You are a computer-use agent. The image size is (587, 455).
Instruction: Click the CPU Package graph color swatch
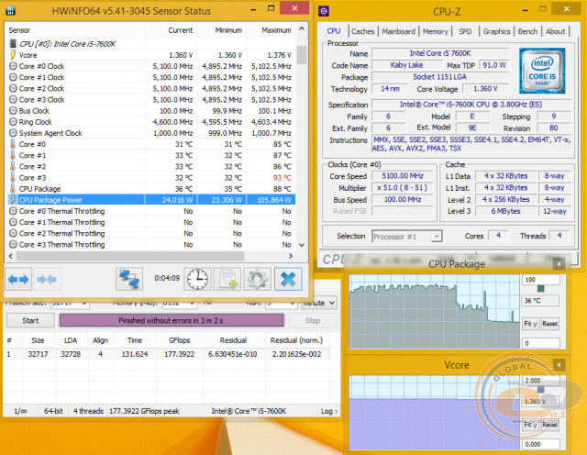[540, 288]
